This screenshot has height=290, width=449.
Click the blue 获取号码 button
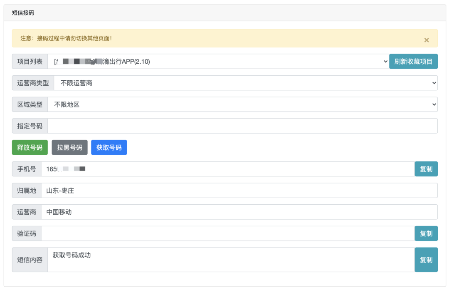coord(109,147)
